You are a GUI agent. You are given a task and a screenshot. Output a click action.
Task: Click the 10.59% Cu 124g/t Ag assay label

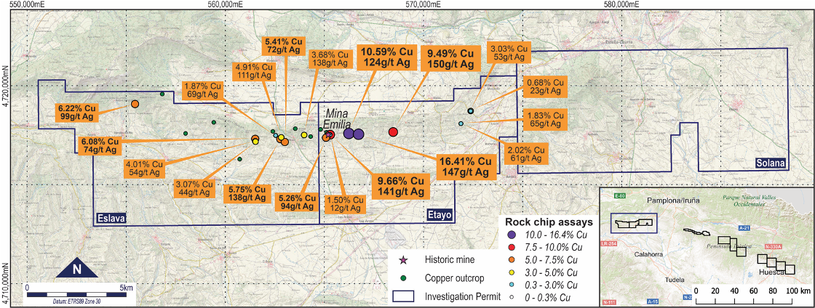click(387, 58)
